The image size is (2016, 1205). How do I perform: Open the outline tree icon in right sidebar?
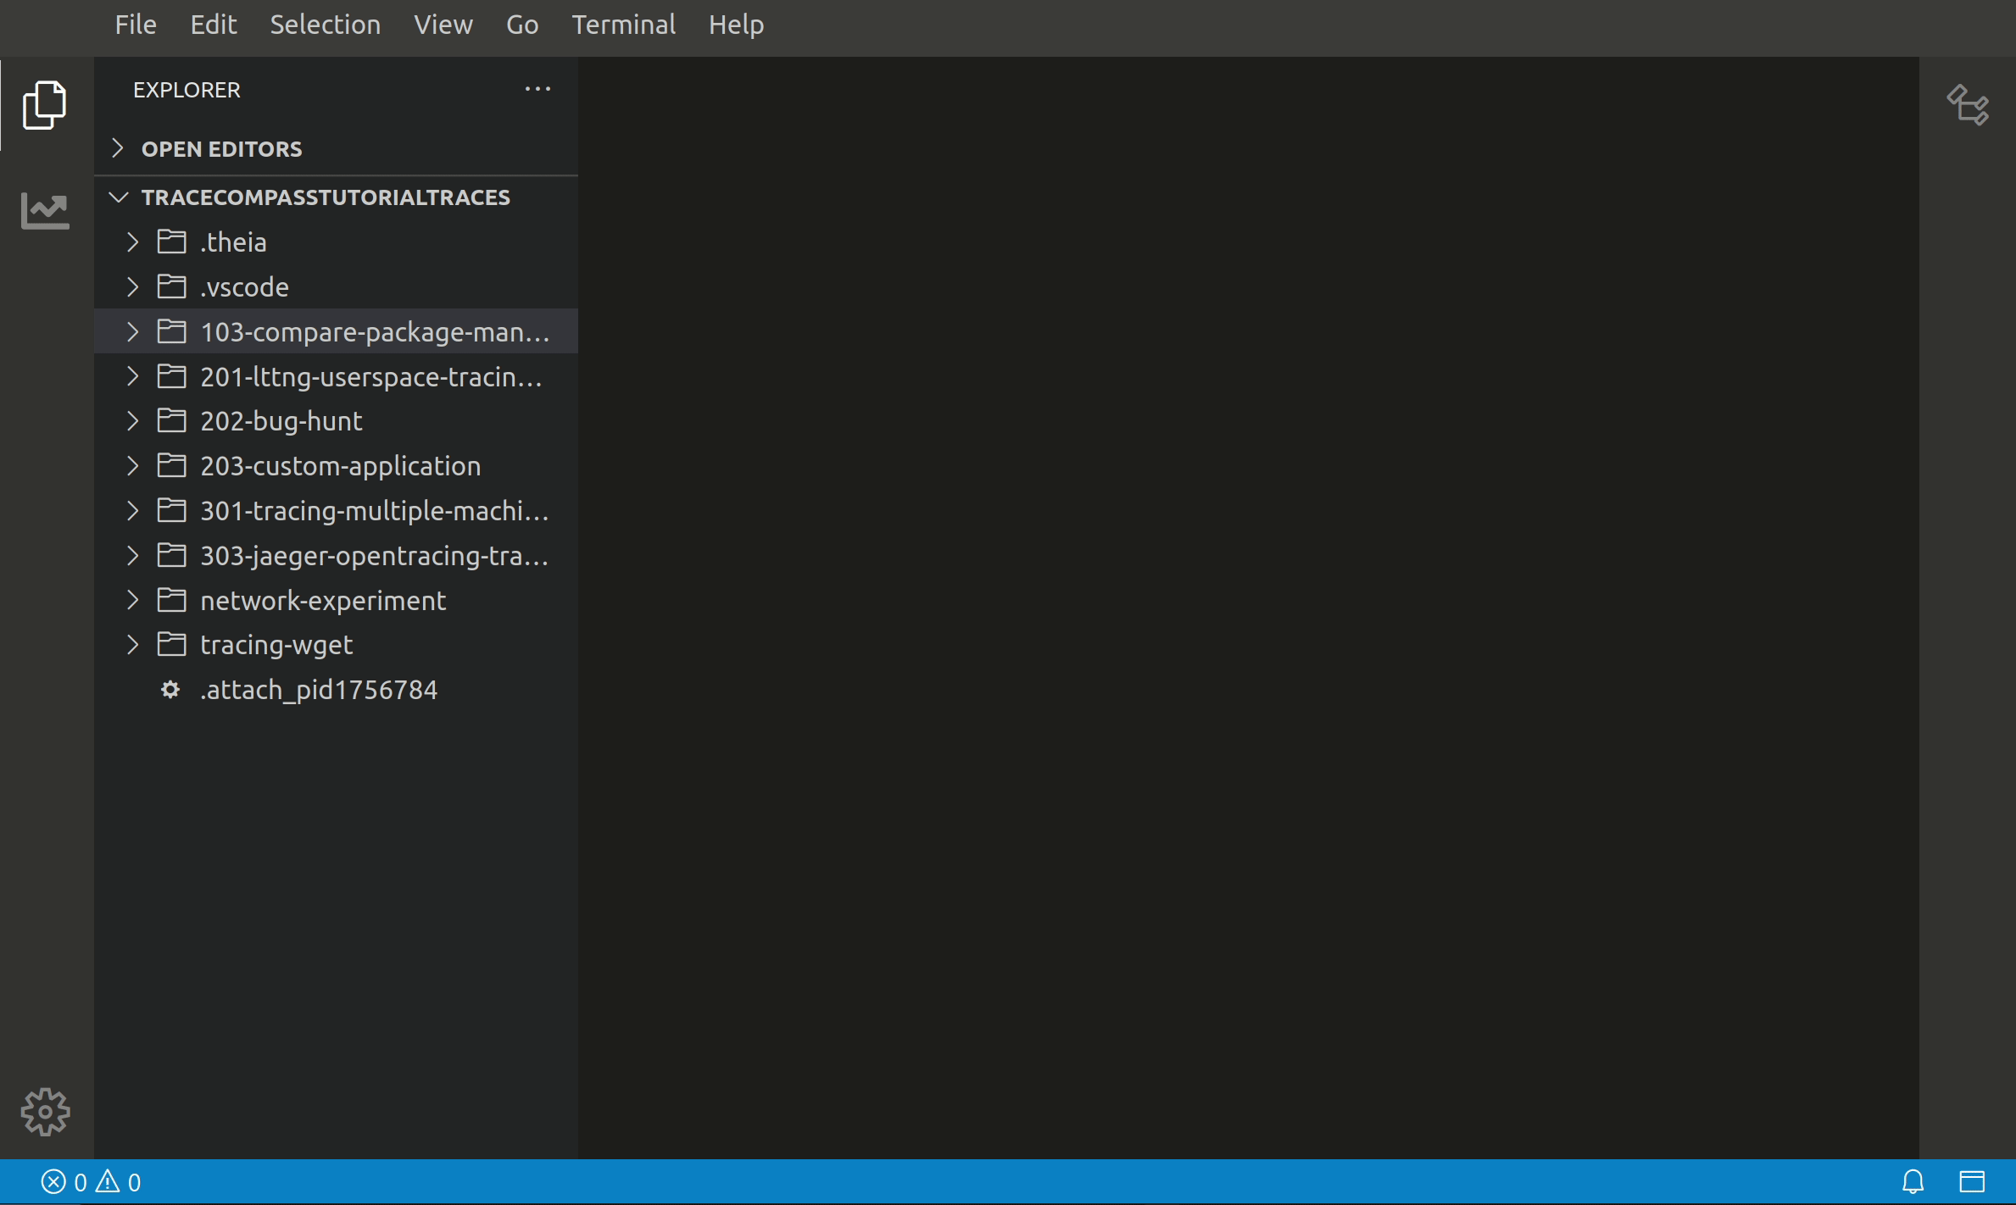[x=1968, y=104]
